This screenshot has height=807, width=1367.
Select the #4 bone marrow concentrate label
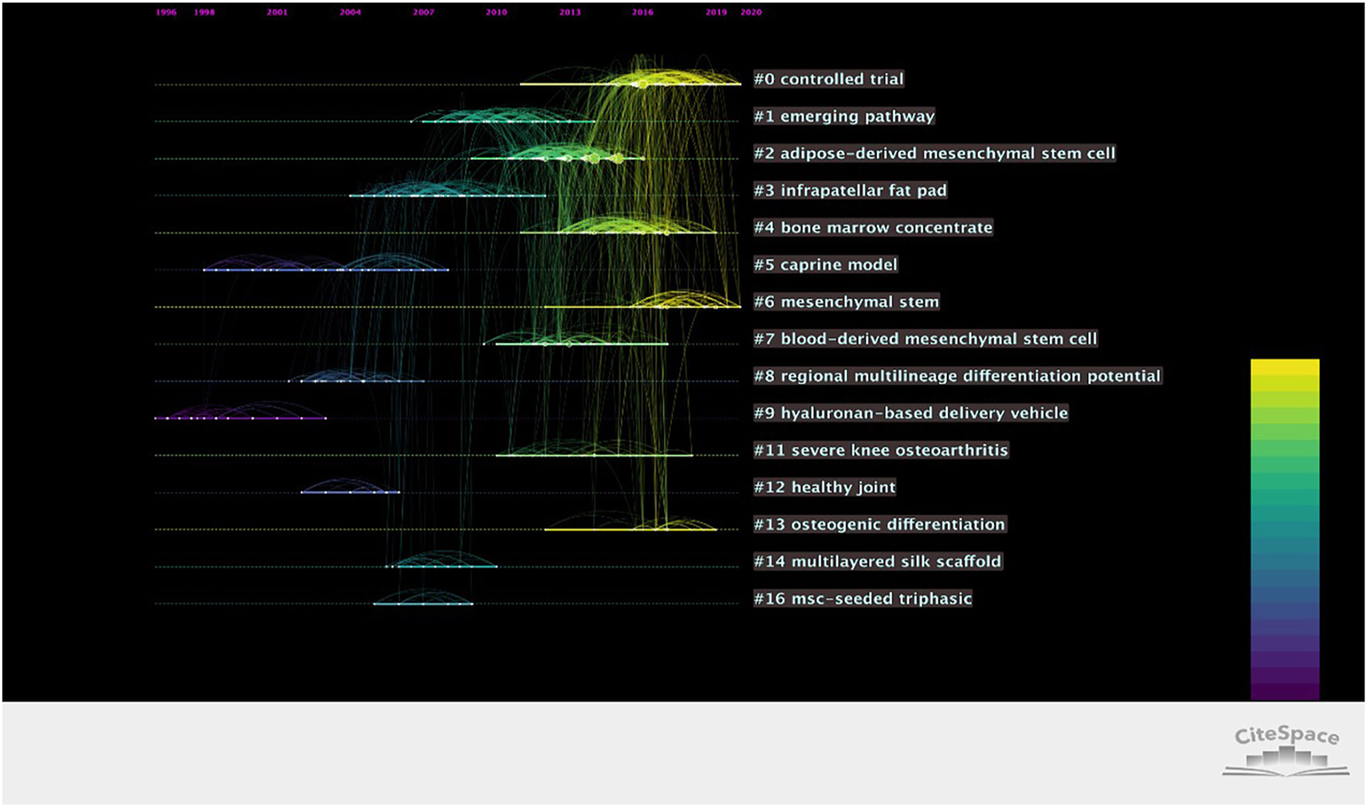click(873, 228)
